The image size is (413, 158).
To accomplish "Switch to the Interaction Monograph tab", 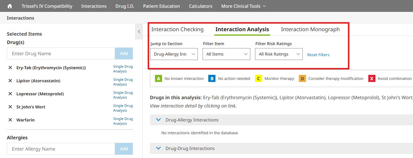I will (x=310, y=29).
